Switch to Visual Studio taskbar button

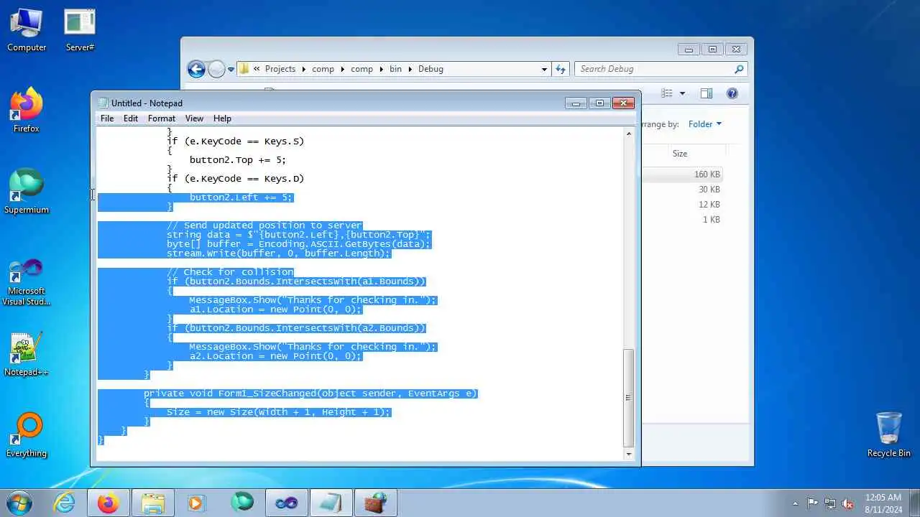coord(286,503)
